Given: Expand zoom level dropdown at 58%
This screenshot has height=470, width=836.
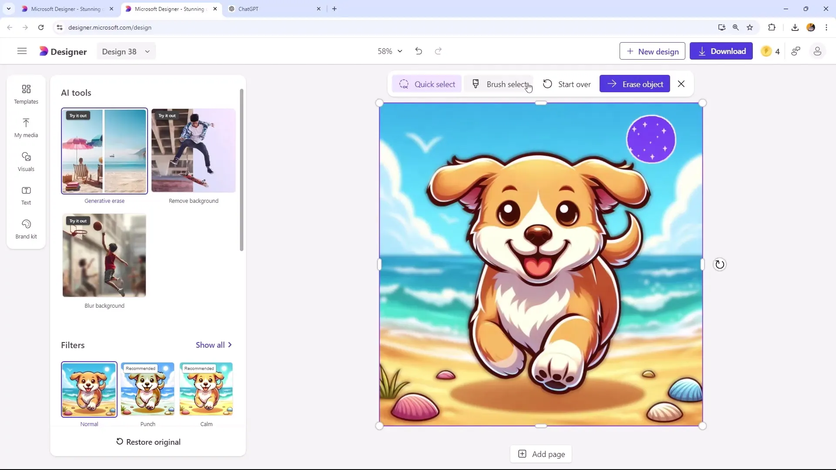Looking at the screenshot, I should (400, 51).
